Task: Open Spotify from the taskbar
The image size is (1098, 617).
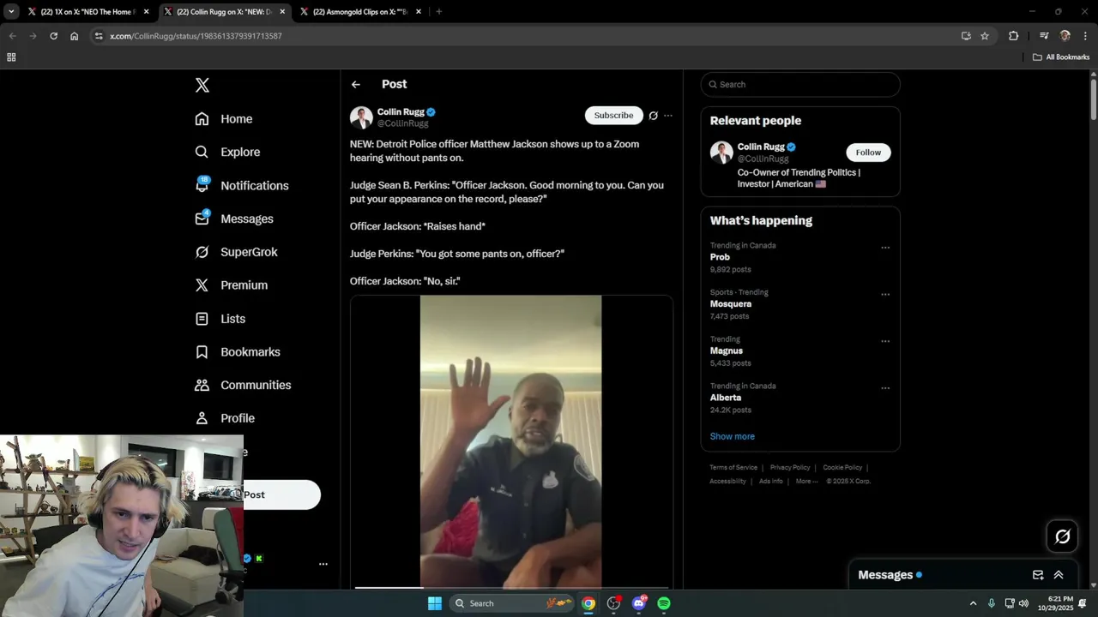Action: point(664,603)
